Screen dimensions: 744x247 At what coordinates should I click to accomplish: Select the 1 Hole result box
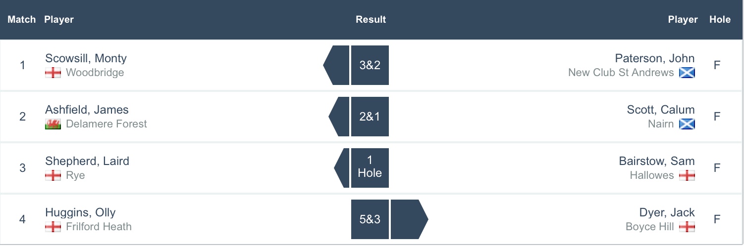[370, 167]
